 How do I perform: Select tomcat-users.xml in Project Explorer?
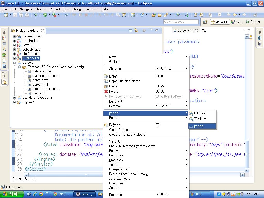pos(45,89)
